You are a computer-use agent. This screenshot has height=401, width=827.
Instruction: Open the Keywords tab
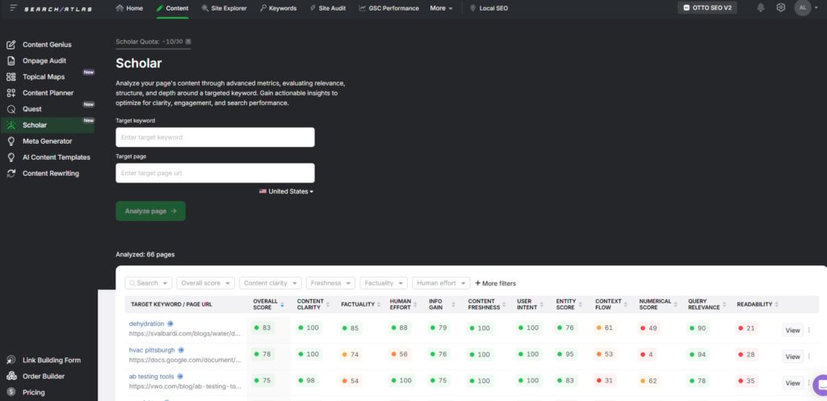[x=278, y=8]
